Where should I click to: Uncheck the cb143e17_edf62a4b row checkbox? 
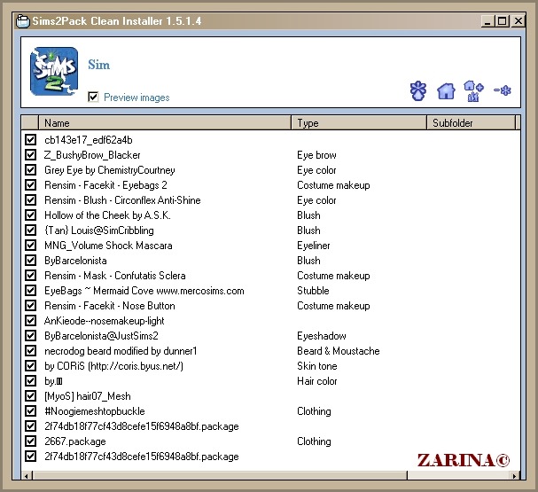tap(30, 140)
